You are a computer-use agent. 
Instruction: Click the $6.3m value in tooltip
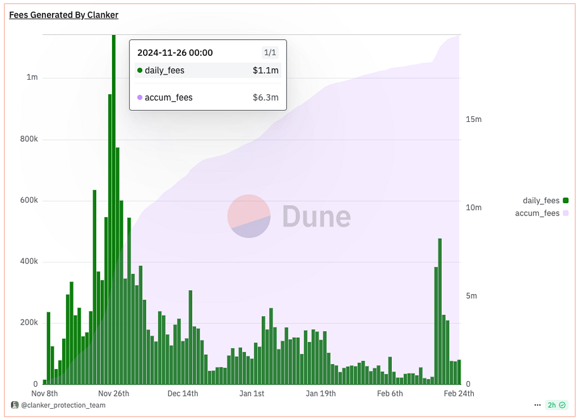(x=266, y=98)
